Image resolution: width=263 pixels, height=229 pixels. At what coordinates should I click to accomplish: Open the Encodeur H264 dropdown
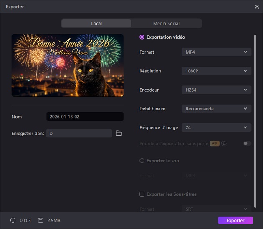click(216, 90)
